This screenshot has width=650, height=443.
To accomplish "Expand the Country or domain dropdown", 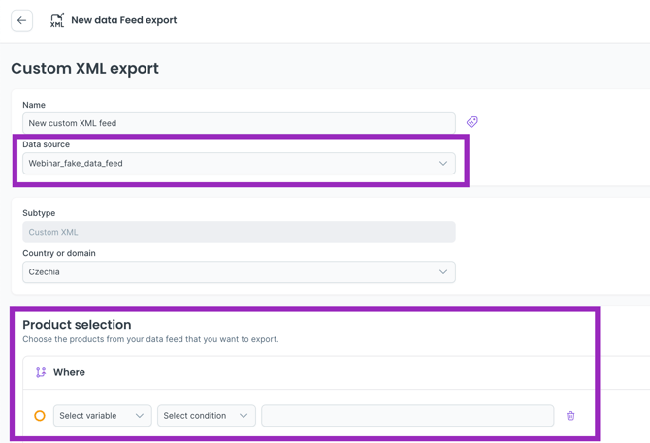I will pyautogui.click(x=239, y=272).
